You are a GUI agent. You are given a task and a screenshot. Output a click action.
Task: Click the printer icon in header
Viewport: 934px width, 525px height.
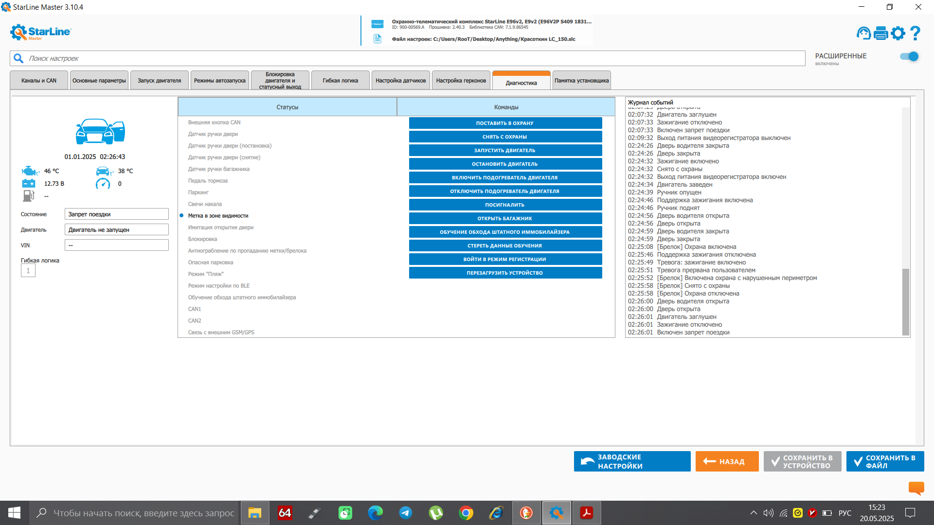[881, 33]
